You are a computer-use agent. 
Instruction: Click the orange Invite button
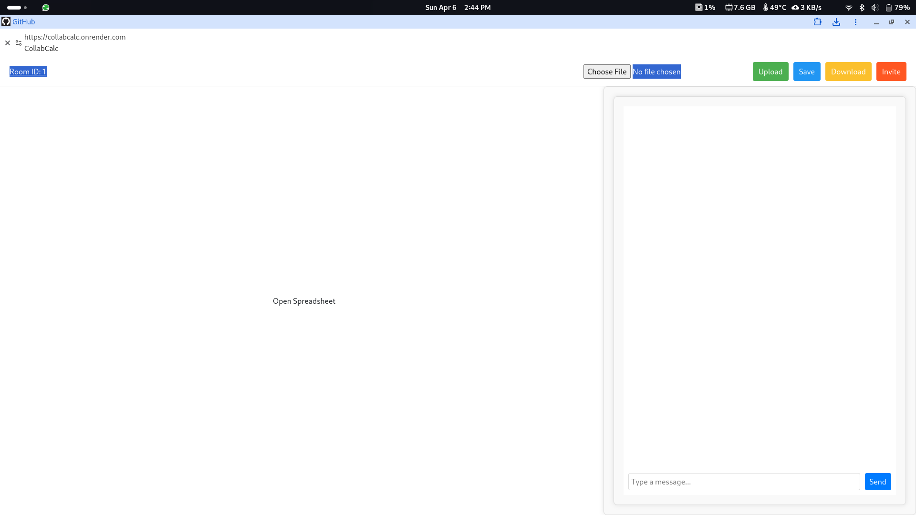[891, 72]
